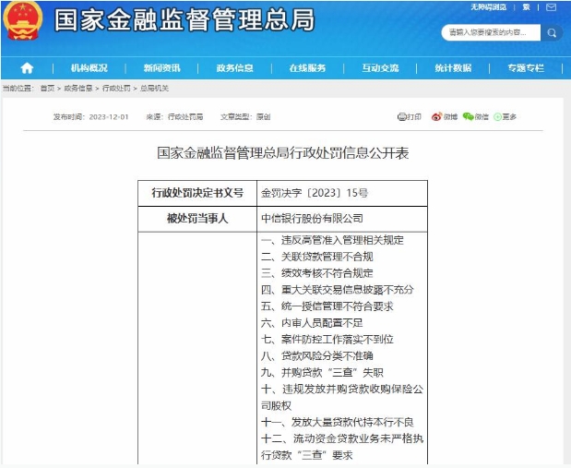This screenshot has height=468, width=571.
Task: Click the 国家金融监督管理总局 site title
Action: [184, 20]
